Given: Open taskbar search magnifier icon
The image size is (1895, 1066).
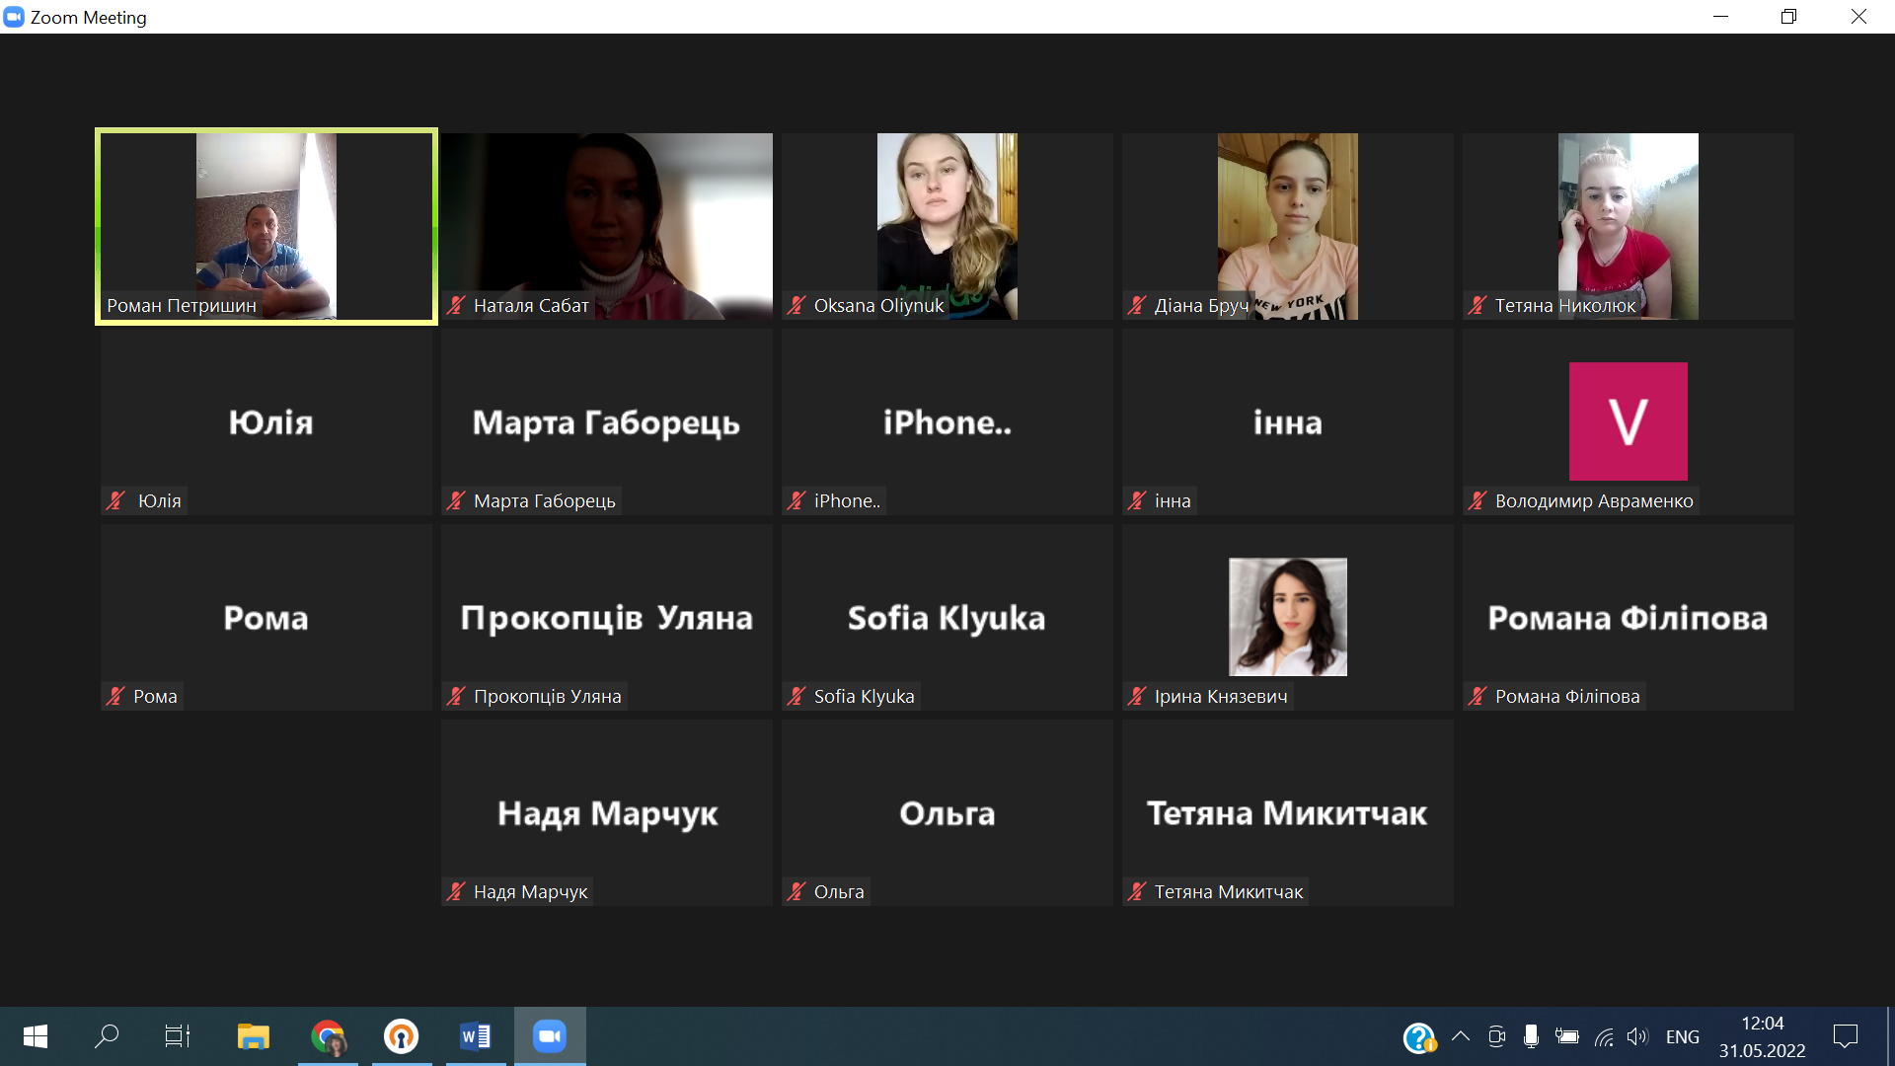Looking at the screenshot, I should click(x=107, y=1036).
